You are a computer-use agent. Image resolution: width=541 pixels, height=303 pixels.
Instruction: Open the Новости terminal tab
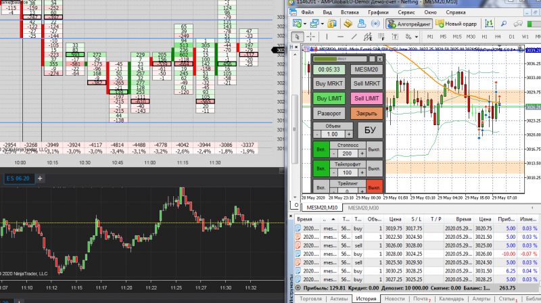point(394,298)
